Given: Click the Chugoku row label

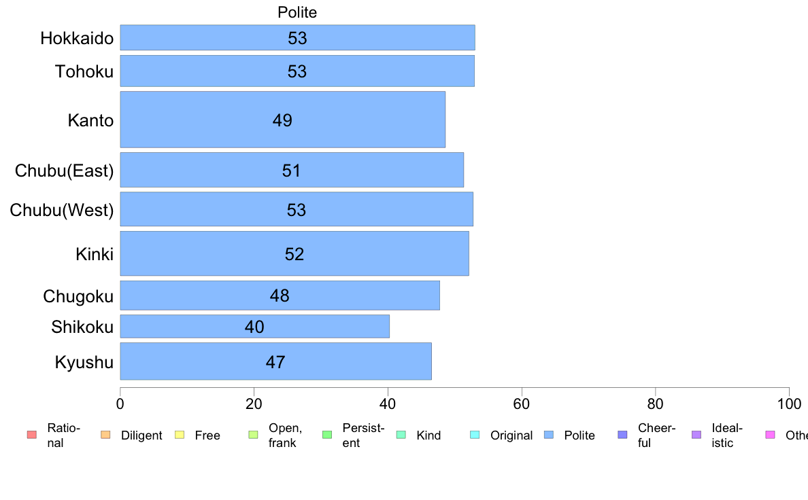Looking at the screenshot, I should click(78, 297).
